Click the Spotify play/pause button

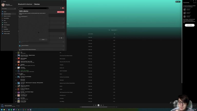point(98,105)
